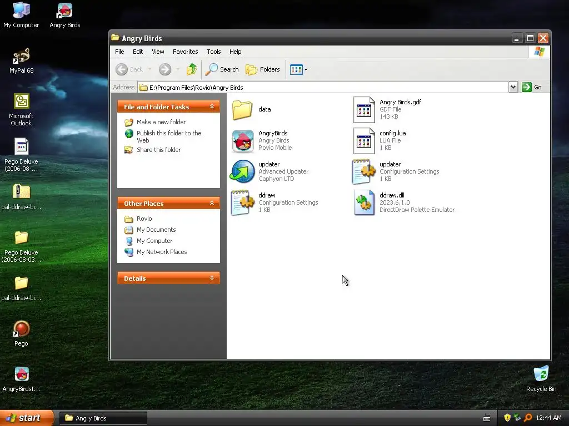Viewport: 569px width, 426px height.
Task: Click the Back navigation button
Action: pos(129,69)
